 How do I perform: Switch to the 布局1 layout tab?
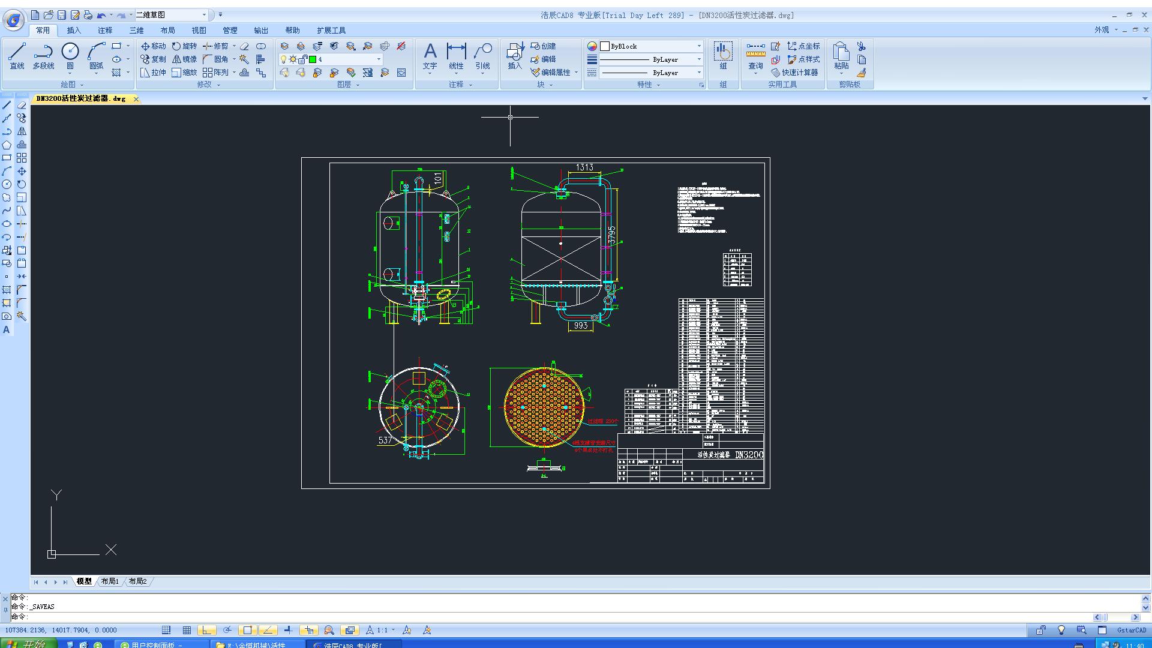(110, 581)
